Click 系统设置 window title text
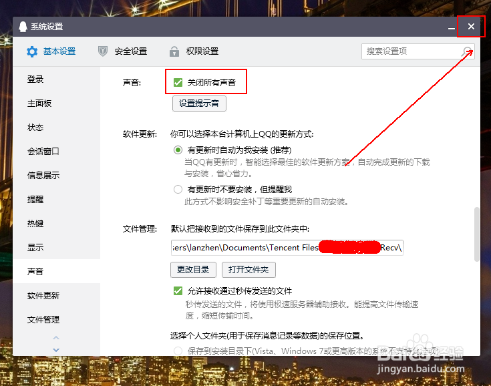The height and width of the screenshot is (386, 491). (x=47, y=27)
